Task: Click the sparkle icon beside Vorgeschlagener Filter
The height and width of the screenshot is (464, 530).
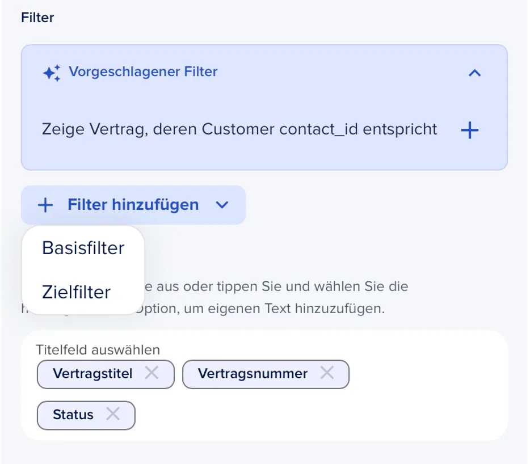Action: [x=52, y=73]
